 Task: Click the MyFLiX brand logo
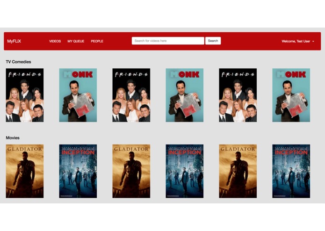pos(14,41)
